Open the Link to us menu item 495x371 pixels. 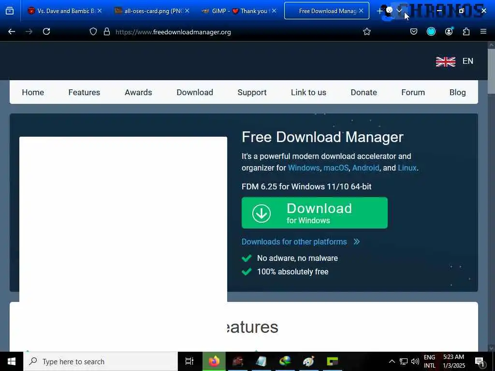pos(308,92)
